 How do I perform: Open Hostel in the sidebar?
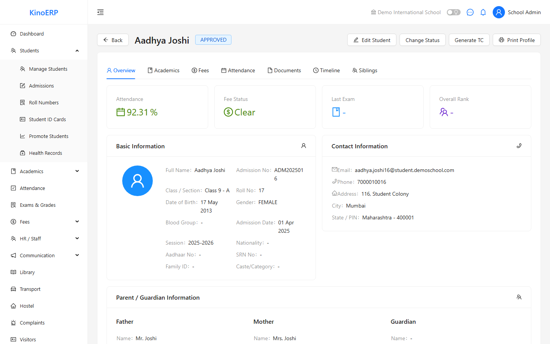(44, 306)
